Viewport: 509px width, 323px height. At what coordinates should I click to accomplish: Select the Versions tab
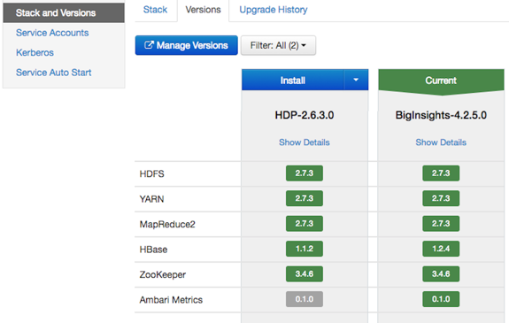[204, 10]
